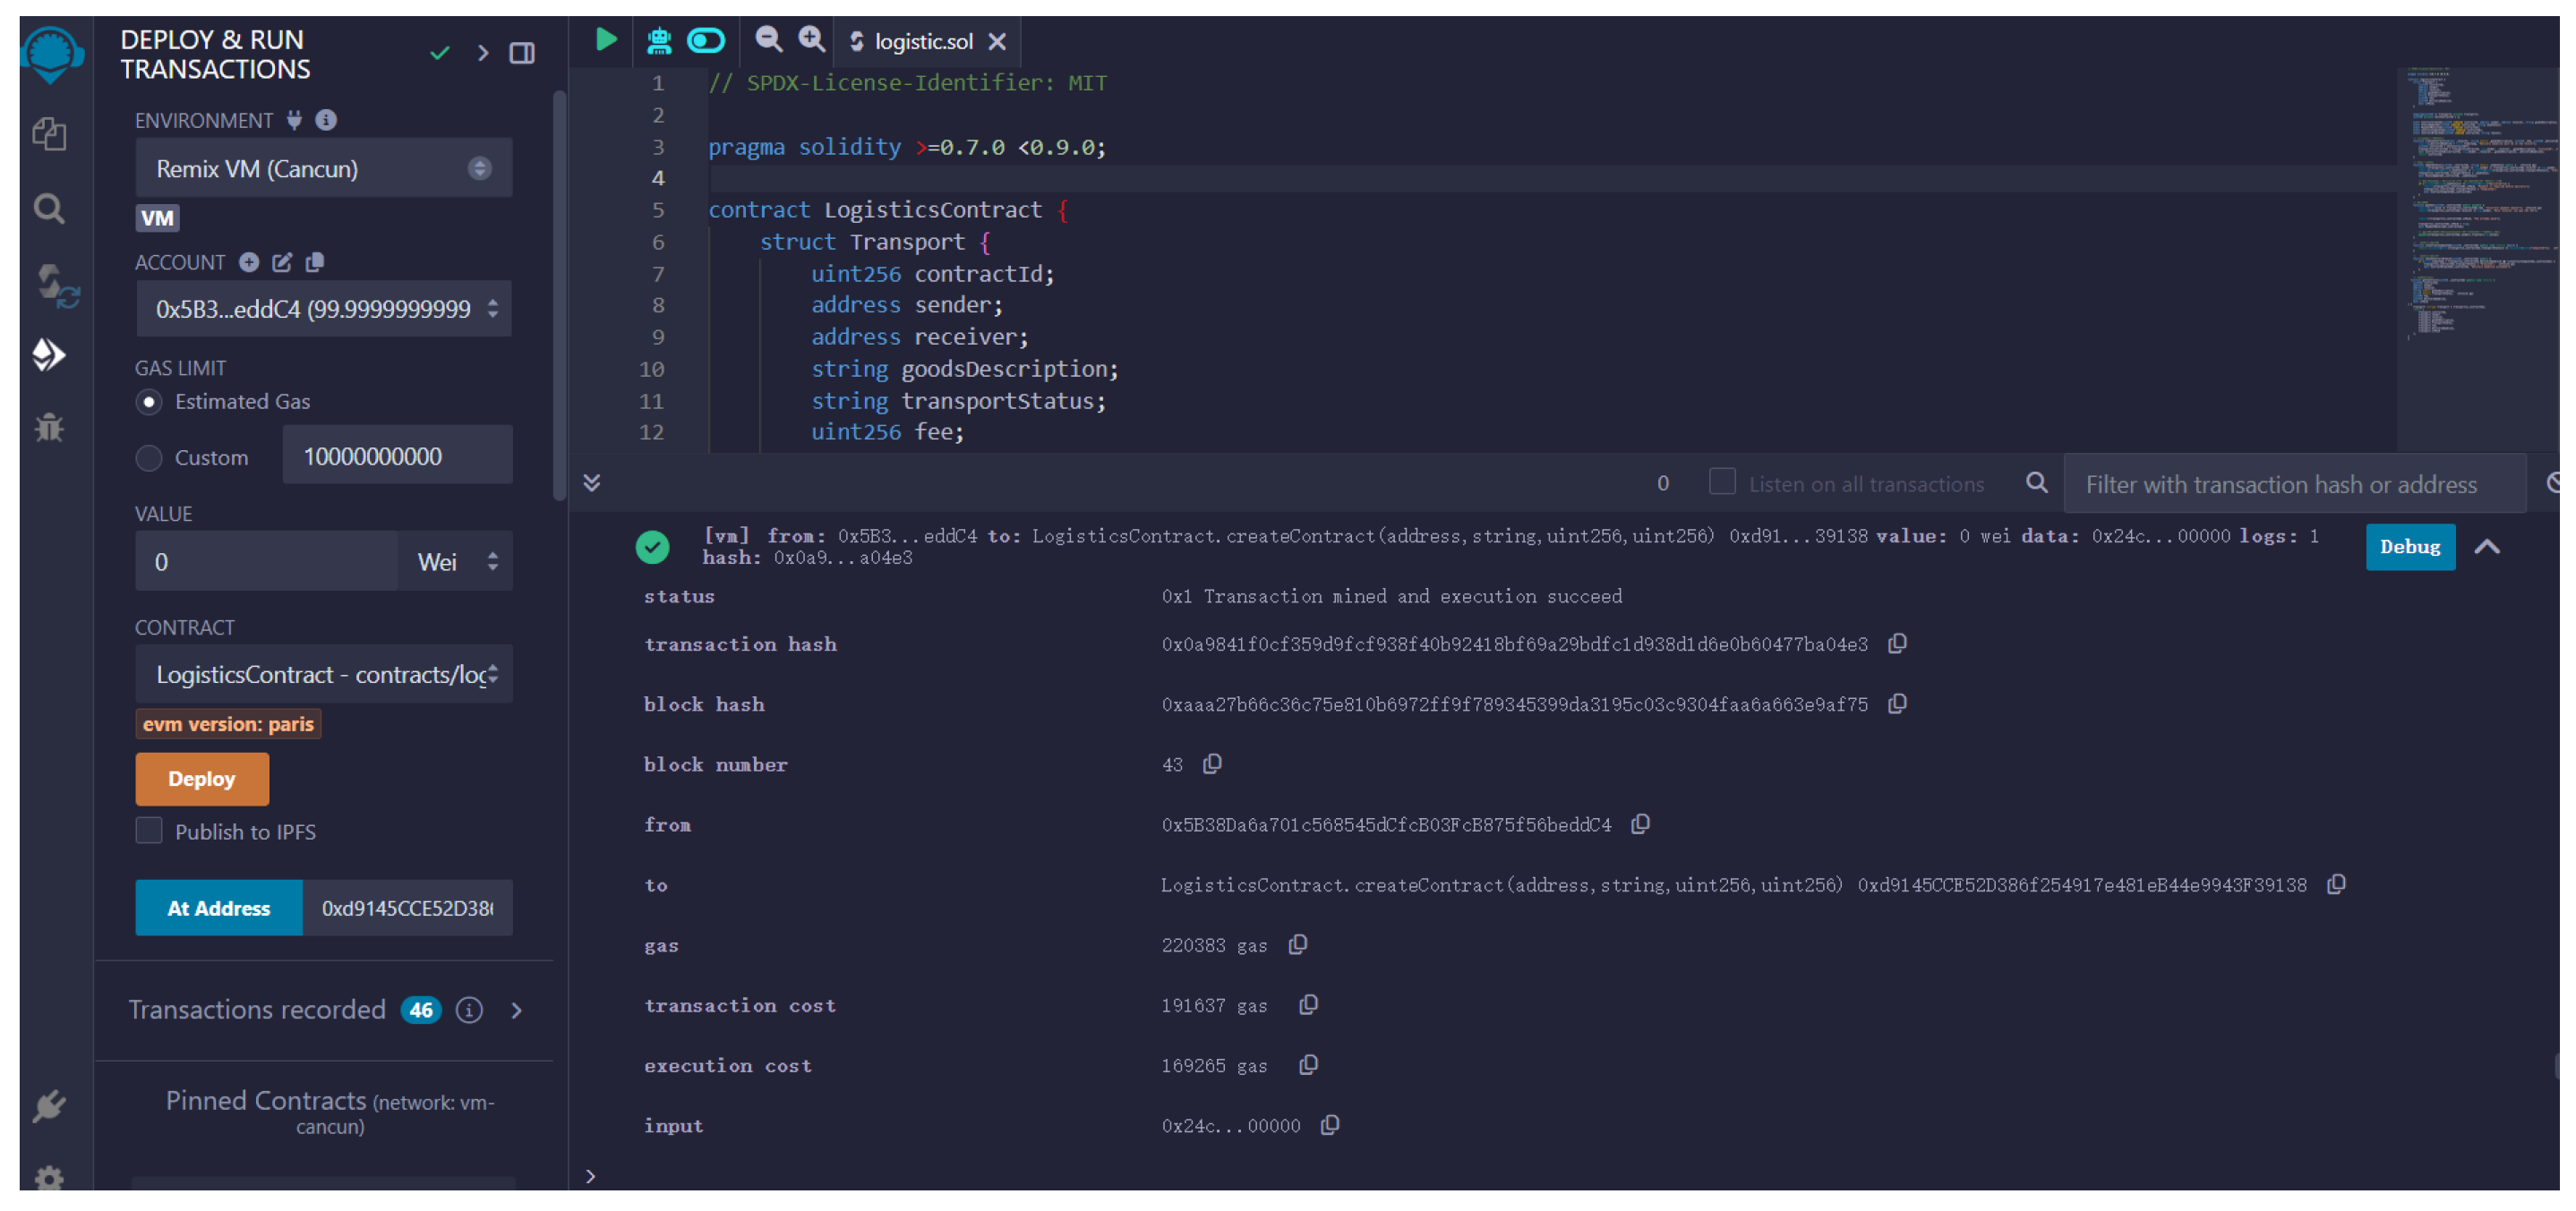2576x1211 pixels.
Task: Open the Wei unit dropdown
Action: [x=456, y=562]
